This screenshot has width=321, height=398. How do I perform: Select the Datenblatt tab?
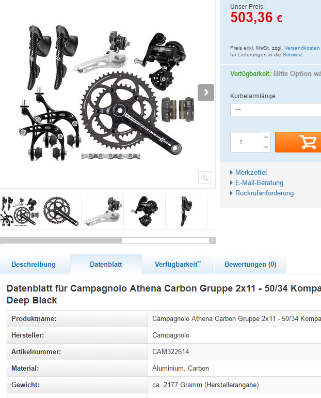(x=106, y=265)
